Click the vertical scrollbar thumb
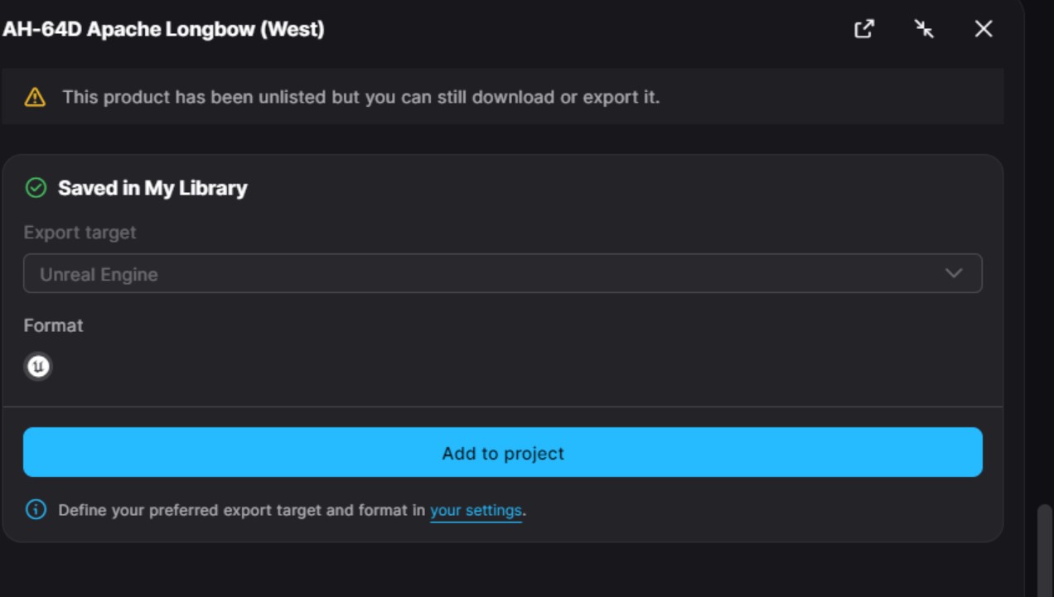 point(1045,551)
